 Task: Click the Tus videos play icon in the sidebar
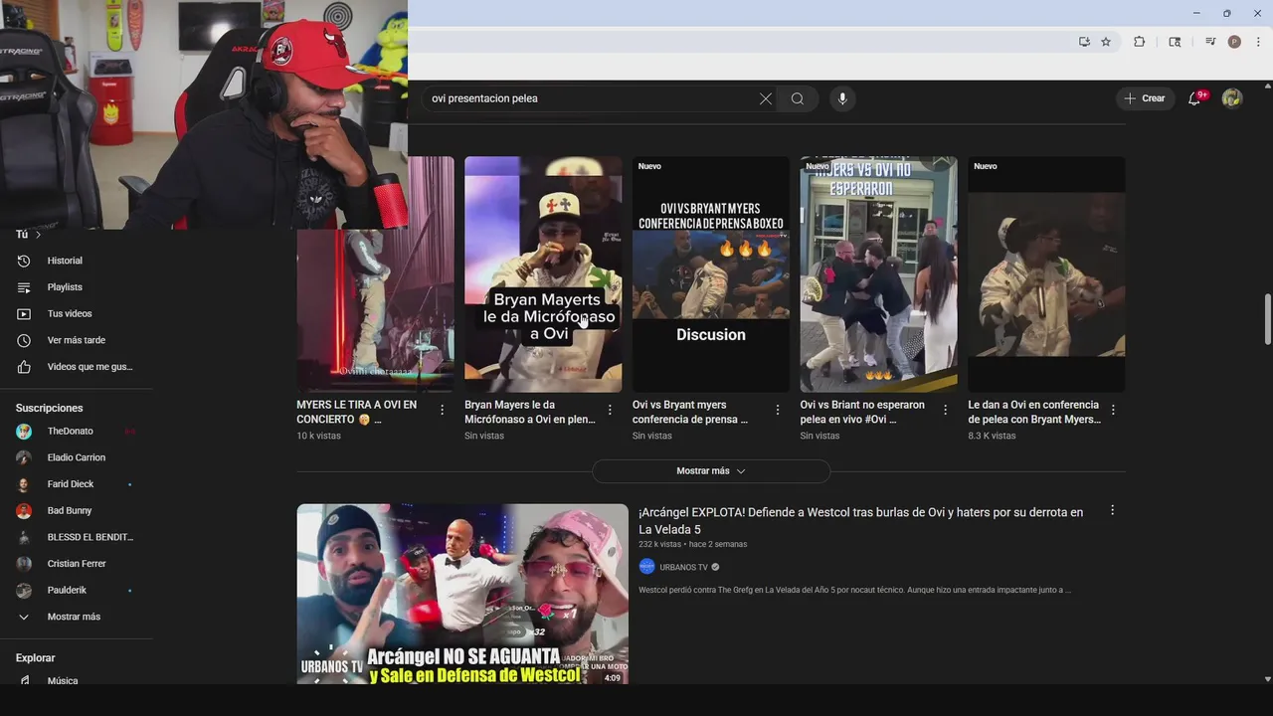pyautogui.click(x=24, y=313)
